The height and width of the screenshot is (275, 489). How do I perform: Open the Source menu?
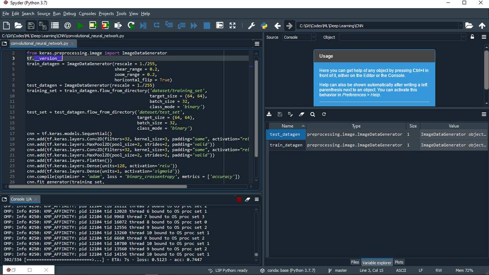(44, 13)
